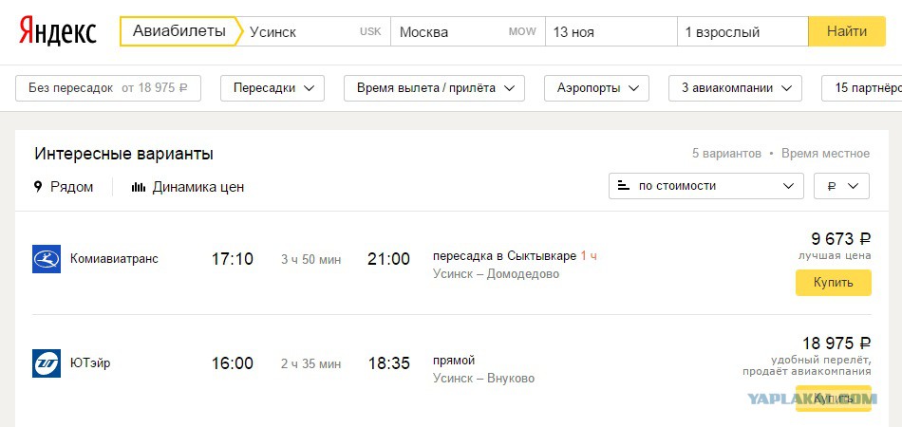The image size is (902, 427).
Task: Open the 15 партнёров filter
Action: [x=862, y=88]
